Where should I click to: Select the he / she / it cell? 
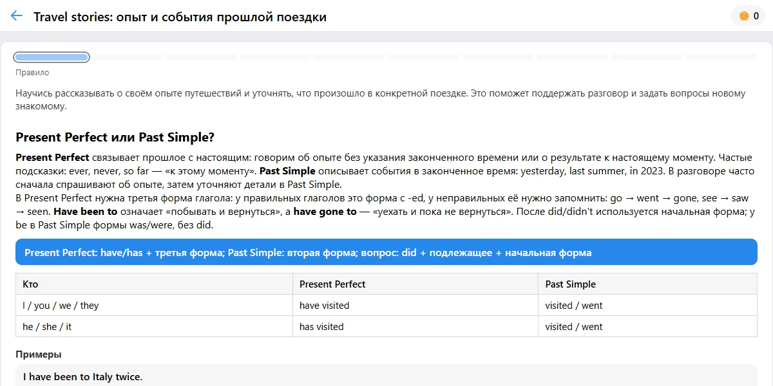coord(155,326)
